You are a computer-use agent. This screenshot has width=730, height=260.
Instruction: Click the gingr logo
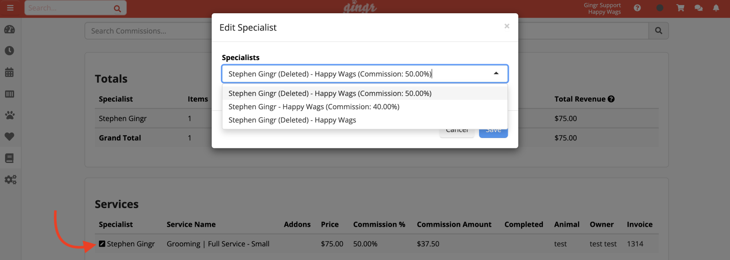pos(360,8)
